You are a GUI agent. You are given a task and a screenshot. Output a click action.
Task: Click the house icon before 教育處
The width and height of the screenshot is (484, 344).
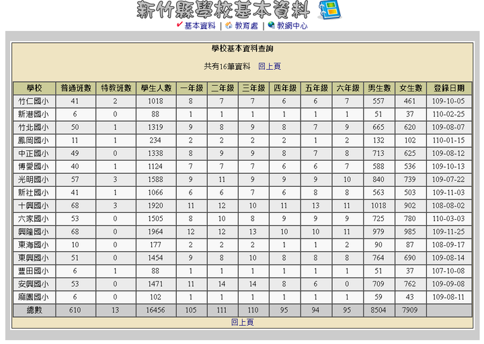(229, 26)
